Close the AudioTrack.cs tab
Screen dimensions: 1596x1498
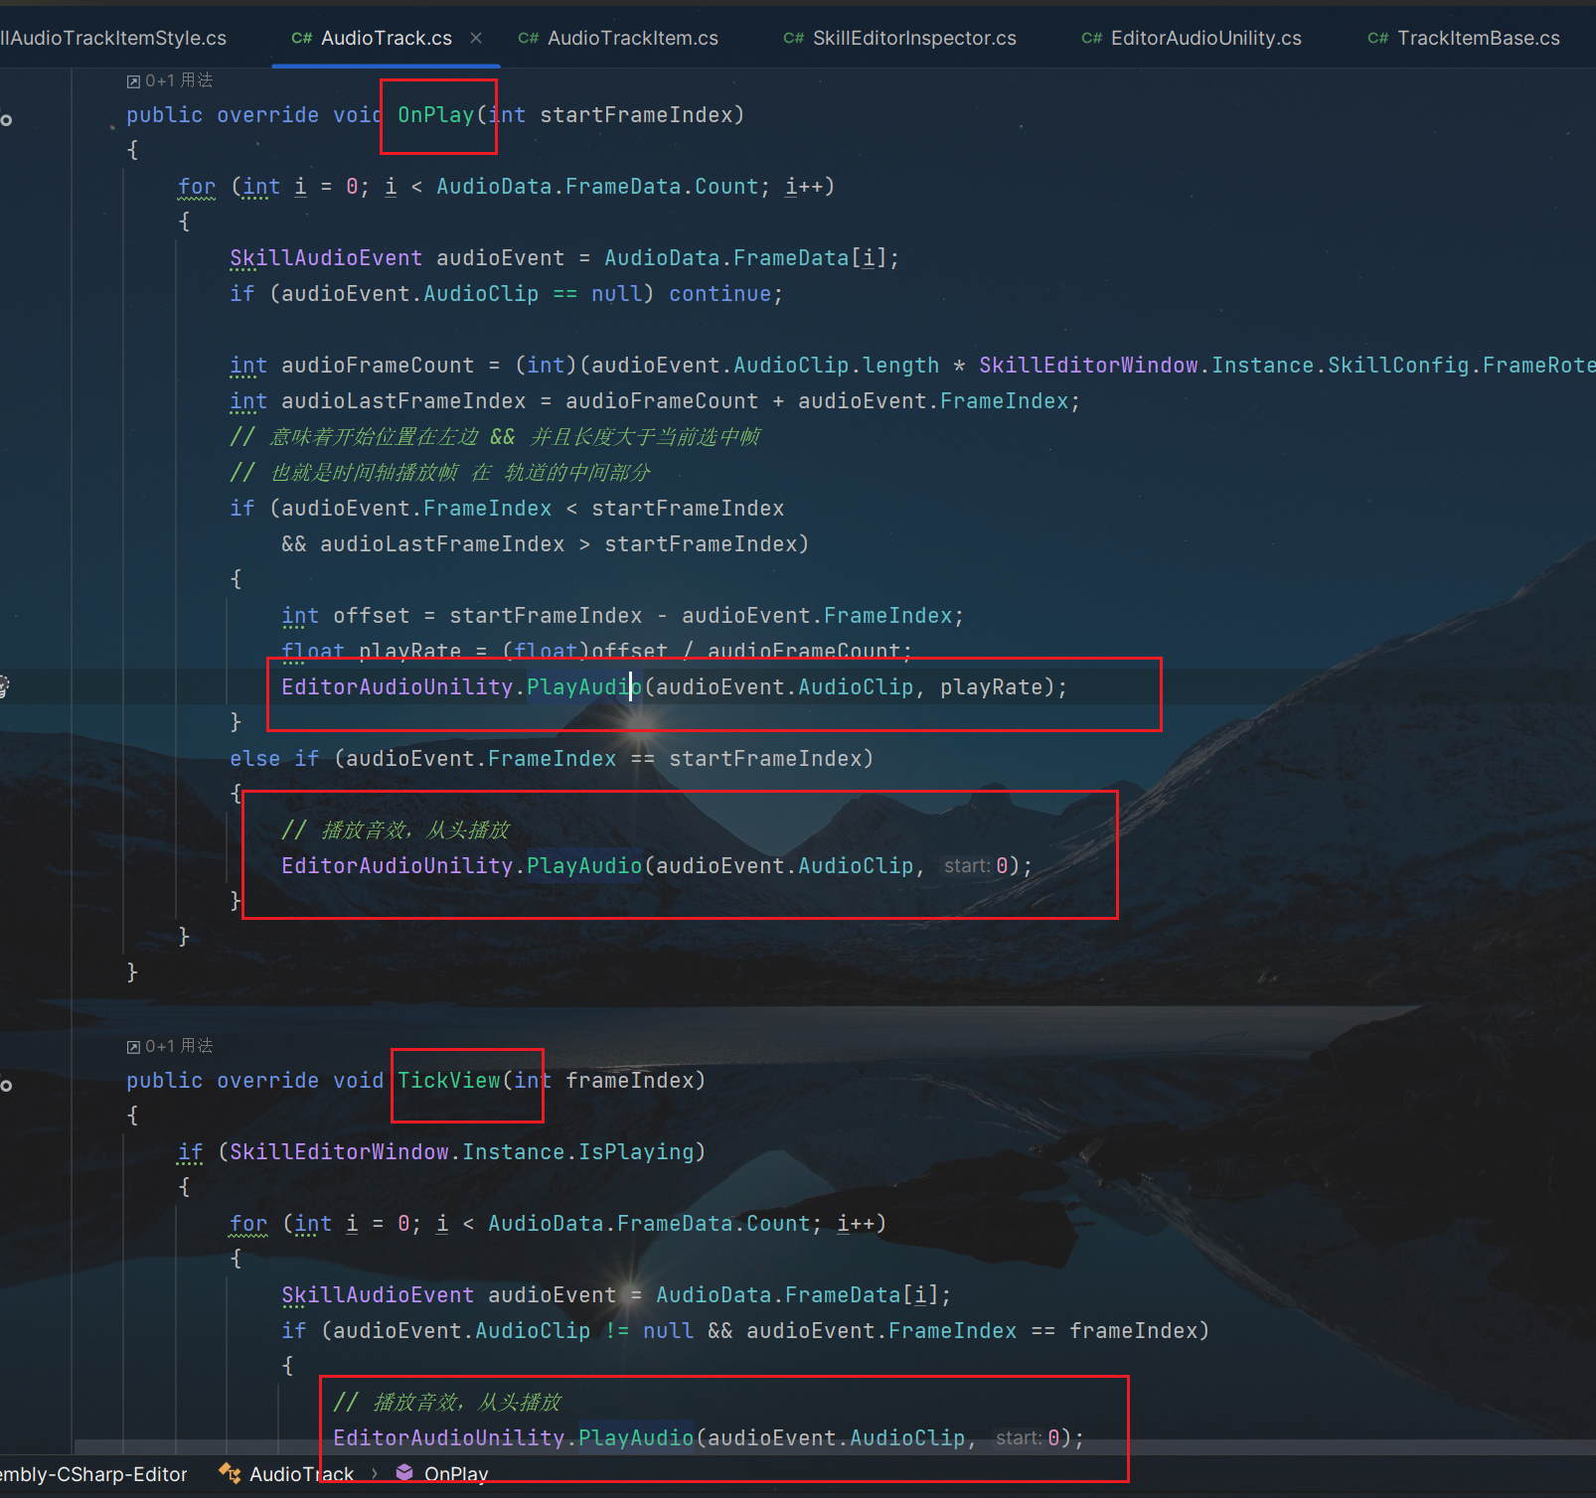476,38
